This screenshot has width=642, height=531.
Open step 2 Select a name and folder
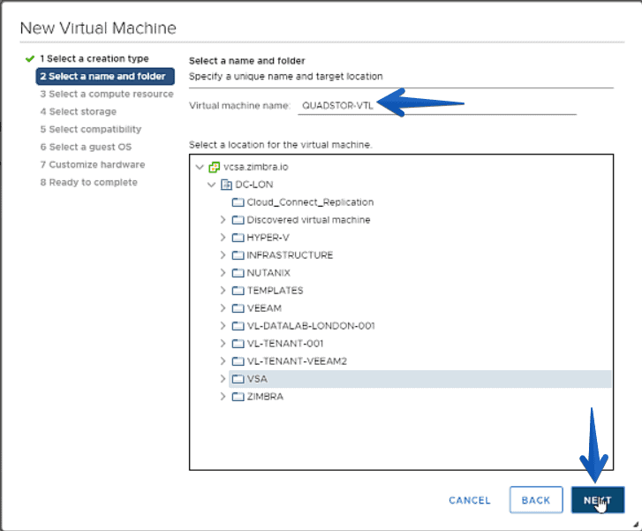pos(105,77)
